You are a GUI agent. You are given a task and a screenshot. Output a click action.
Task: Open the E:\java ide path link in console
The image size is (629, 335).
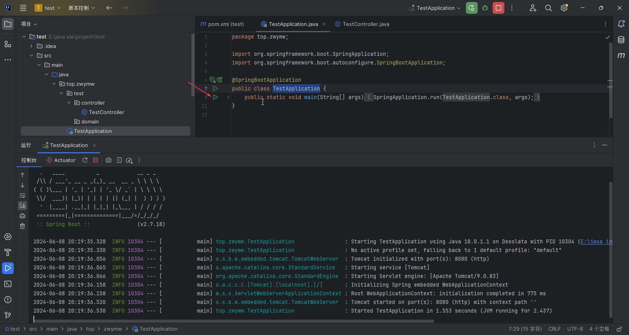(x=596, y=241)
